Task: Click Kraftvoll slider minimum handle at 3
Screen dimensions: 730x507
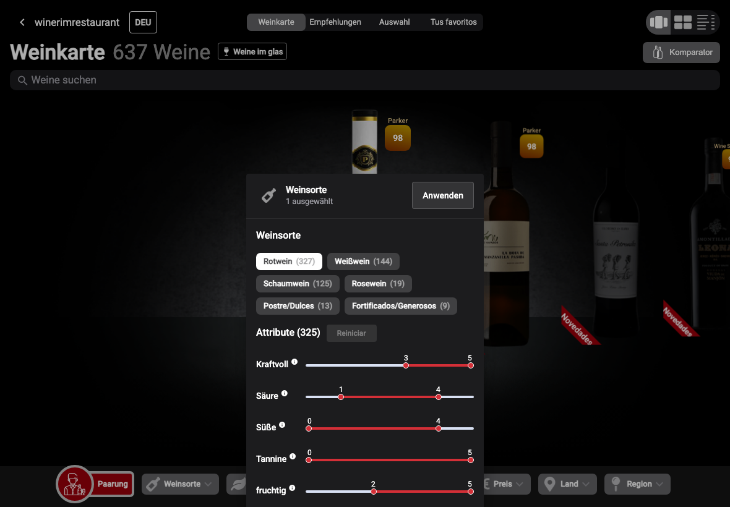Action: click(x=406, y=365)
